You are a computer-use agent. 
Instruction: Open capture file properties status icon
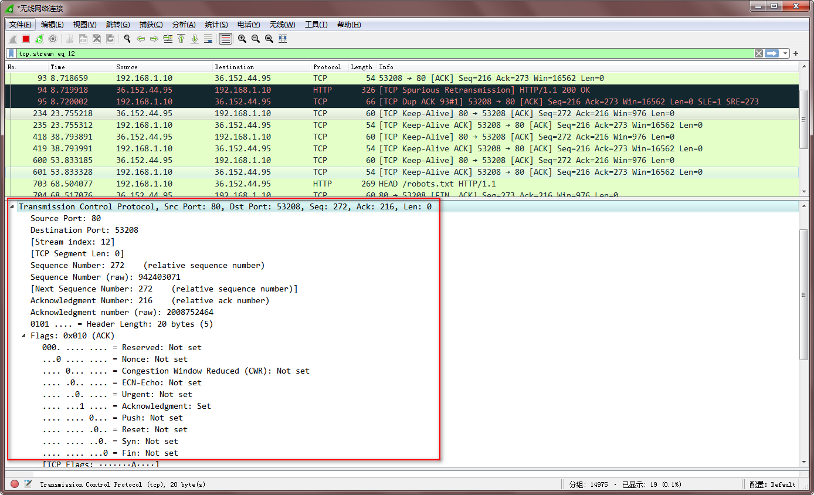(x=28, y=484)
